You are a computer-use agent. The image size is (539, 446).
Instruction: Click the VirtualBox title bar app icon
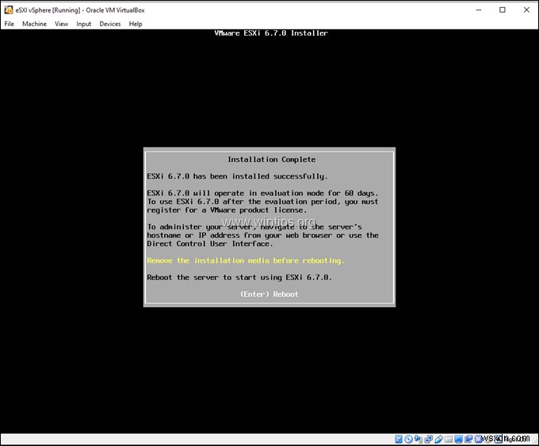[9, 10]
